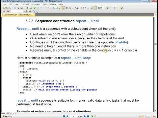Open the Edit menu

click(11, 4)
